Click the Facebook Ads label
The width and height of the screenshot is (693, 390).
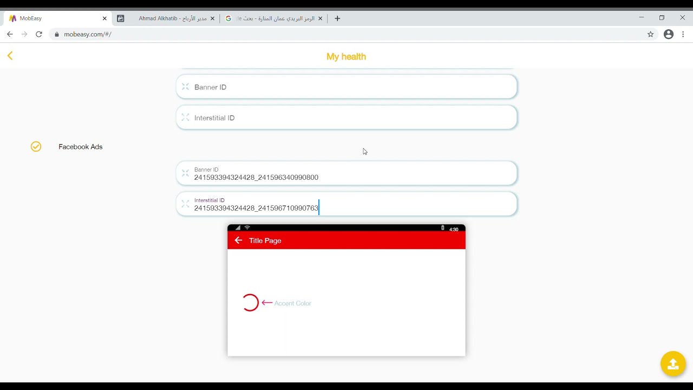coord(80,147)
